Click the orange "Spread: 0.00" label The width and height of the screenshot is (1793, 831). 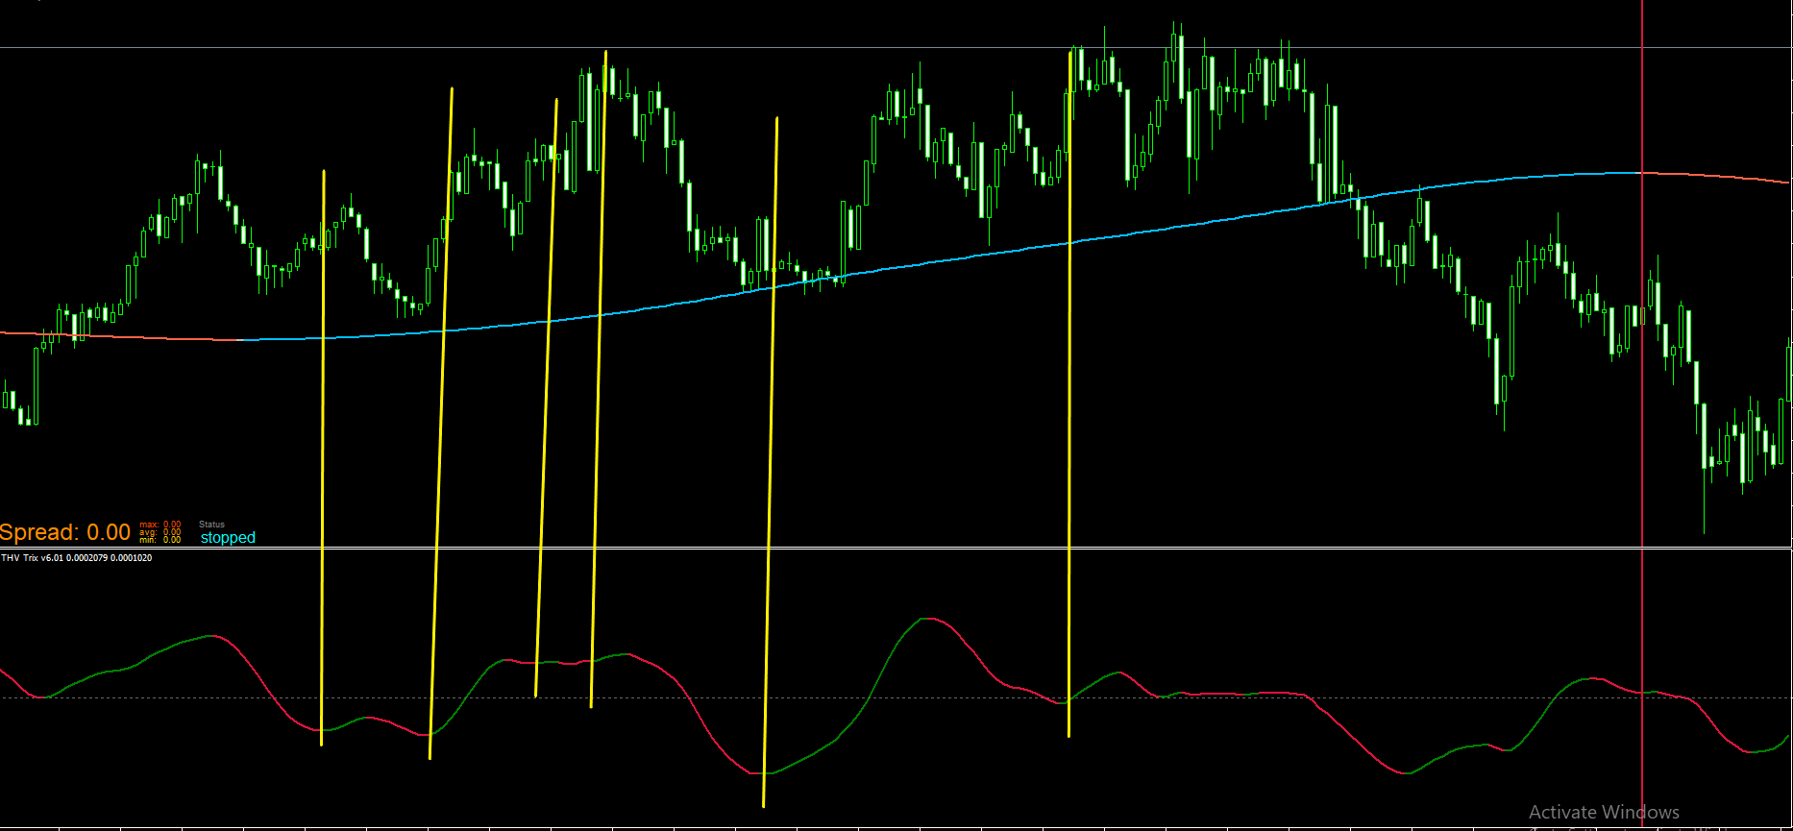65,532
